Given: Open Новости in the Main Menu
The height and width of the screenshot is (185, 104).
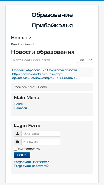Looking at the screenshot, I should point(21,108).
